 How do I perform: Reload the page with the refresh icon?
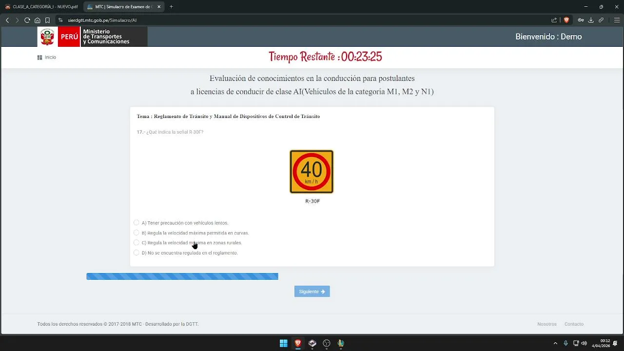click(27, 20)
